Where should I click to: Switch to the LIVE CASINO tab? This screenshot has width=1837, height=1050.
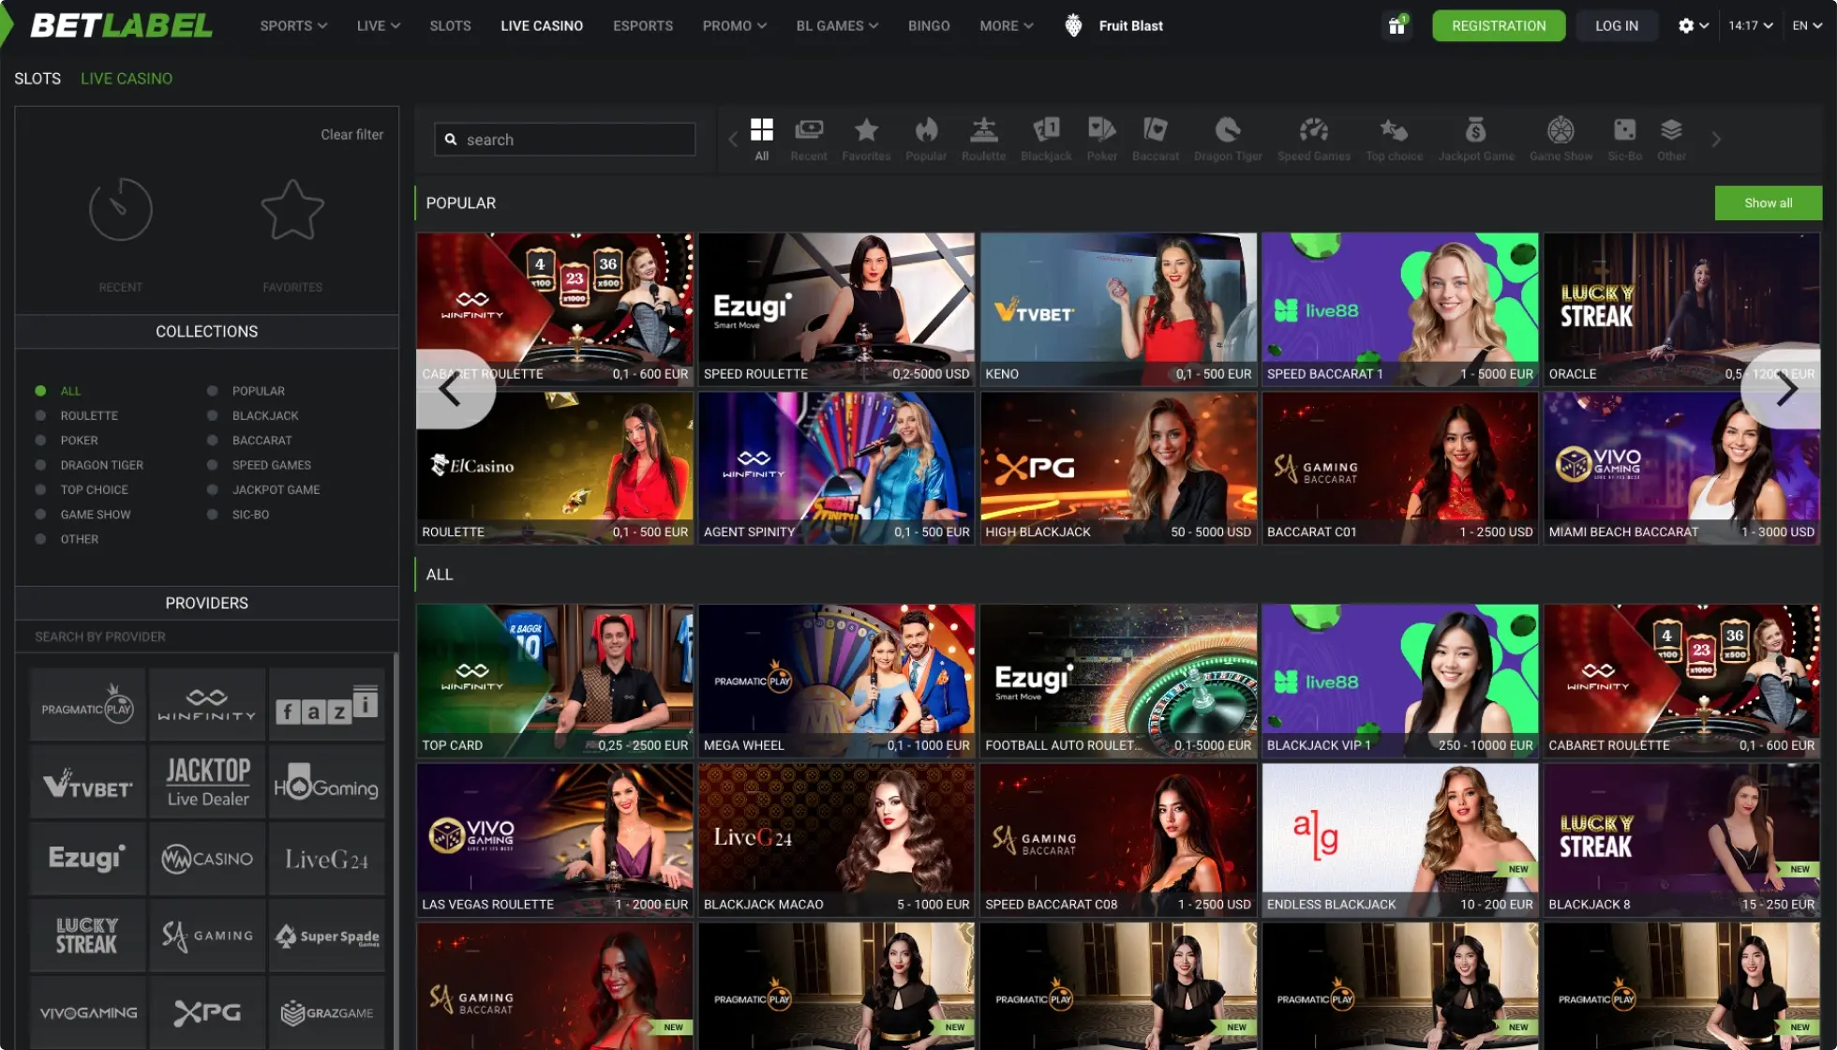click(542, 25)
